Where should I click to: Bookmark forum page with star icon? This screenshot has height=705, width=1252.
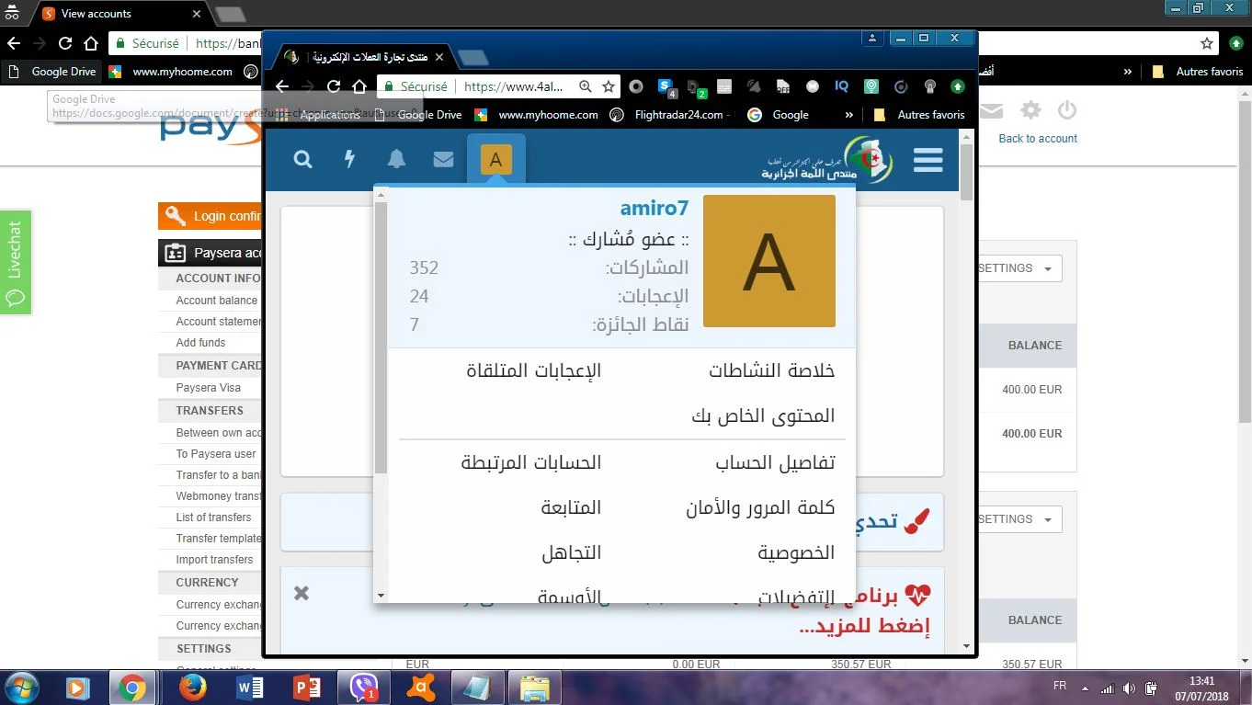pyautogui.click(x=609, y=86)
